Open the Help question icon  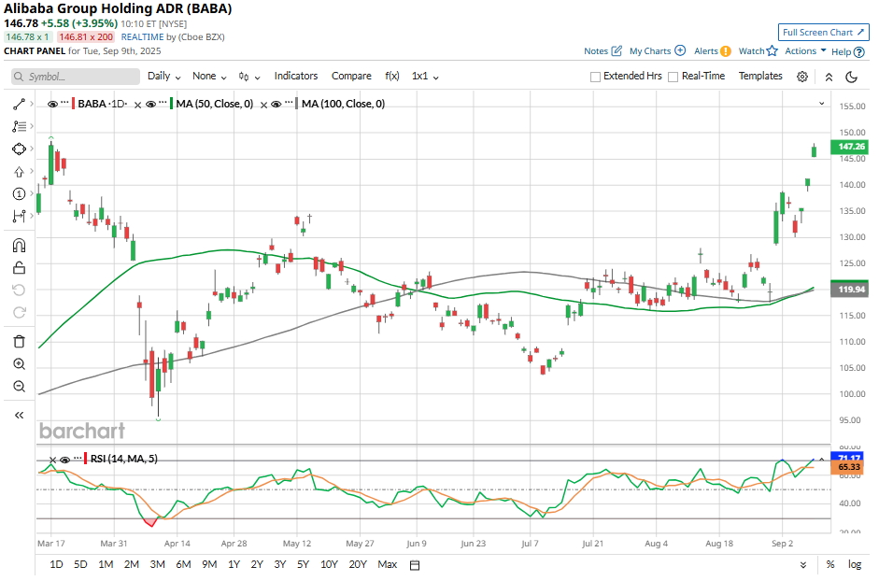858,52
